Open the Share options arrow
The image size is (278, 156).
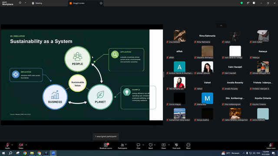(169, 145)
